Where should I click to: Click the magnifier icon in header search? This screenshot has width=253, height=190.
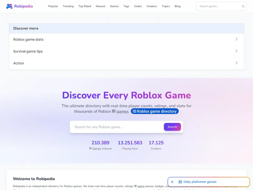[x=243, y=6]
